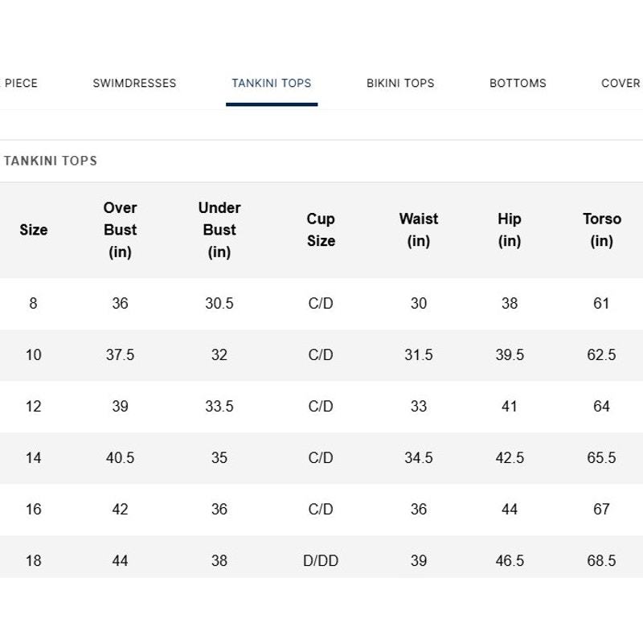This screenshot has width=643, height=643.
Task: Open the One Piece tab
Action: (x=18, y=84)
